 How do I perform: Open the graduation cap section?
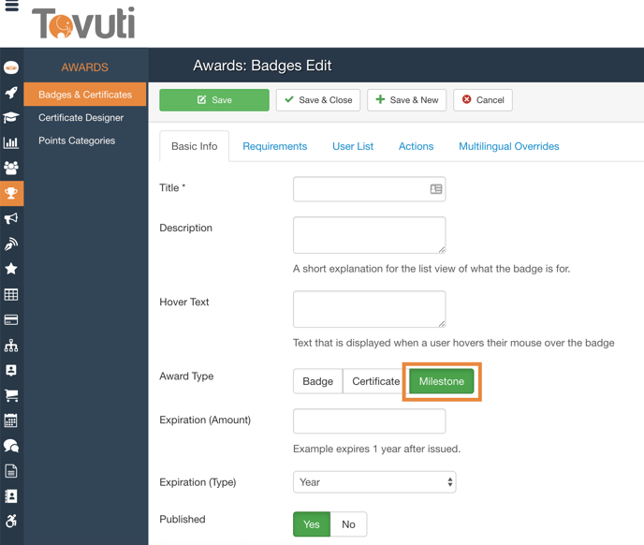click(11, 118)
